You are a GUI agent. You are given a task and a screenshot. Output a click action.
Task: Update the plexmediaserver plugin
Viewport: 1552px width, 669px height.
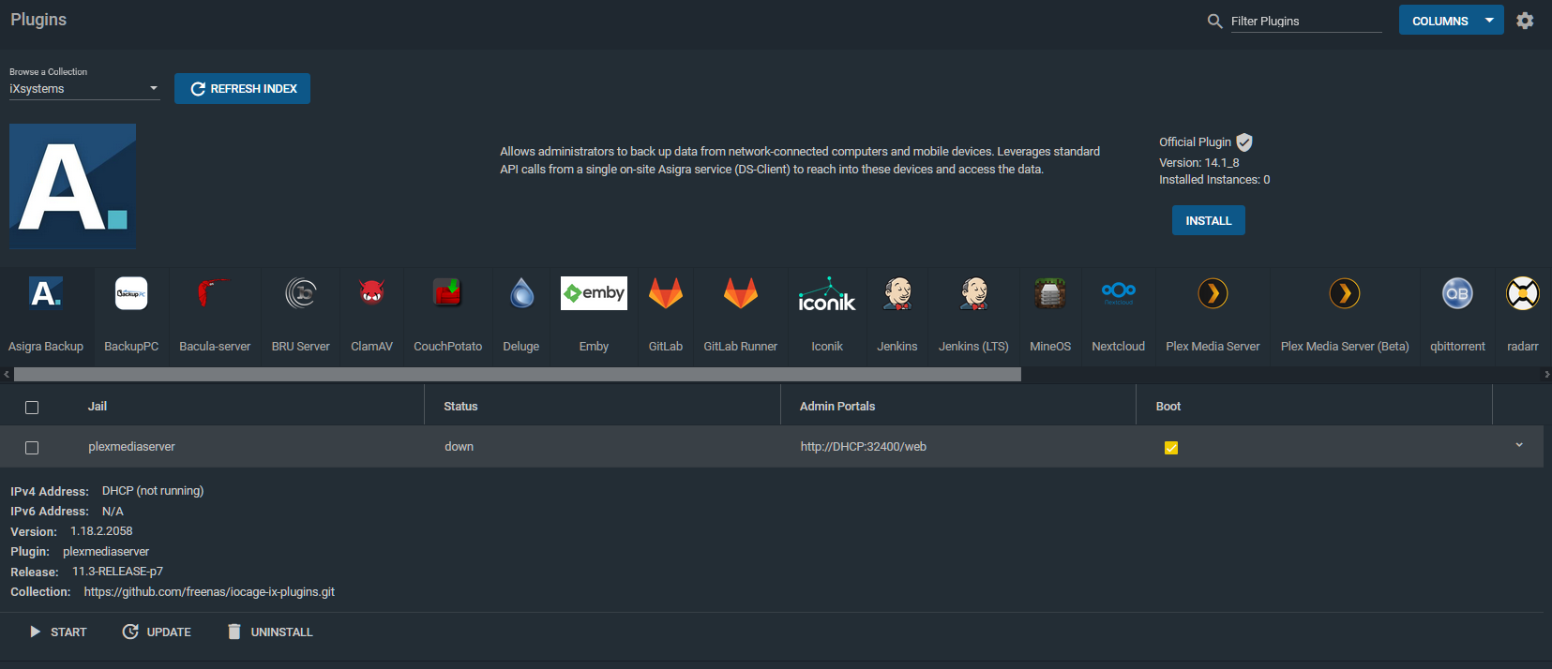coord(157,632)
